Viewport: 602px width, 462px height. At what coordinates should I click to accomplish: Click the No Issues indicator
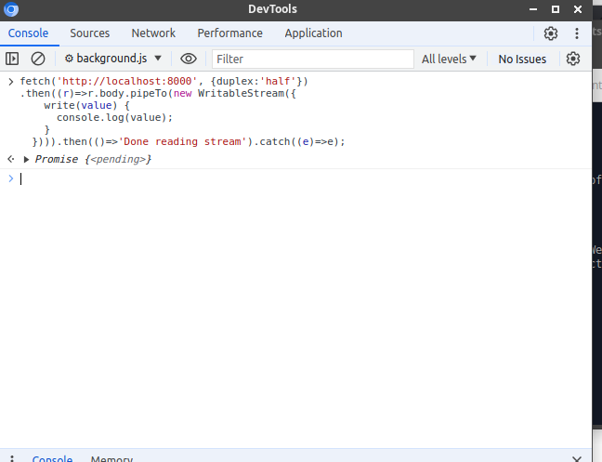522,59
